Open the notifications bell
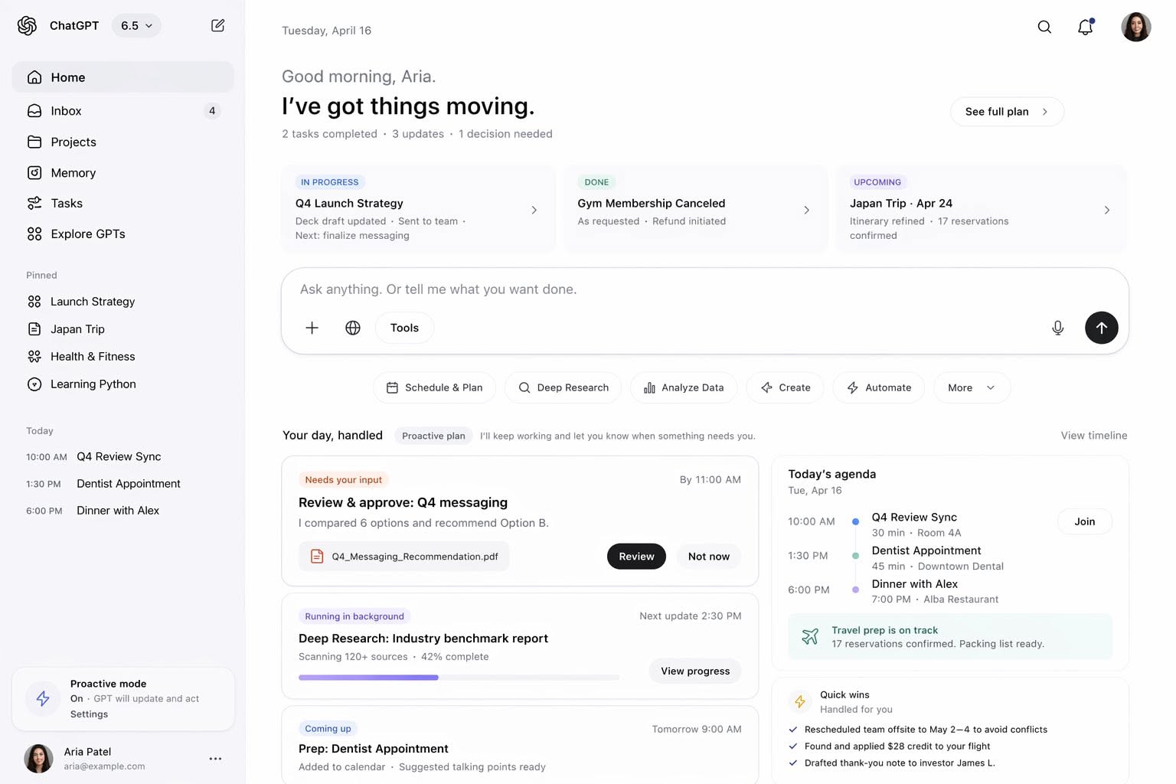Image resolution: width=1176 pixels, height=784 pixels. click(x=1085, y=27)
